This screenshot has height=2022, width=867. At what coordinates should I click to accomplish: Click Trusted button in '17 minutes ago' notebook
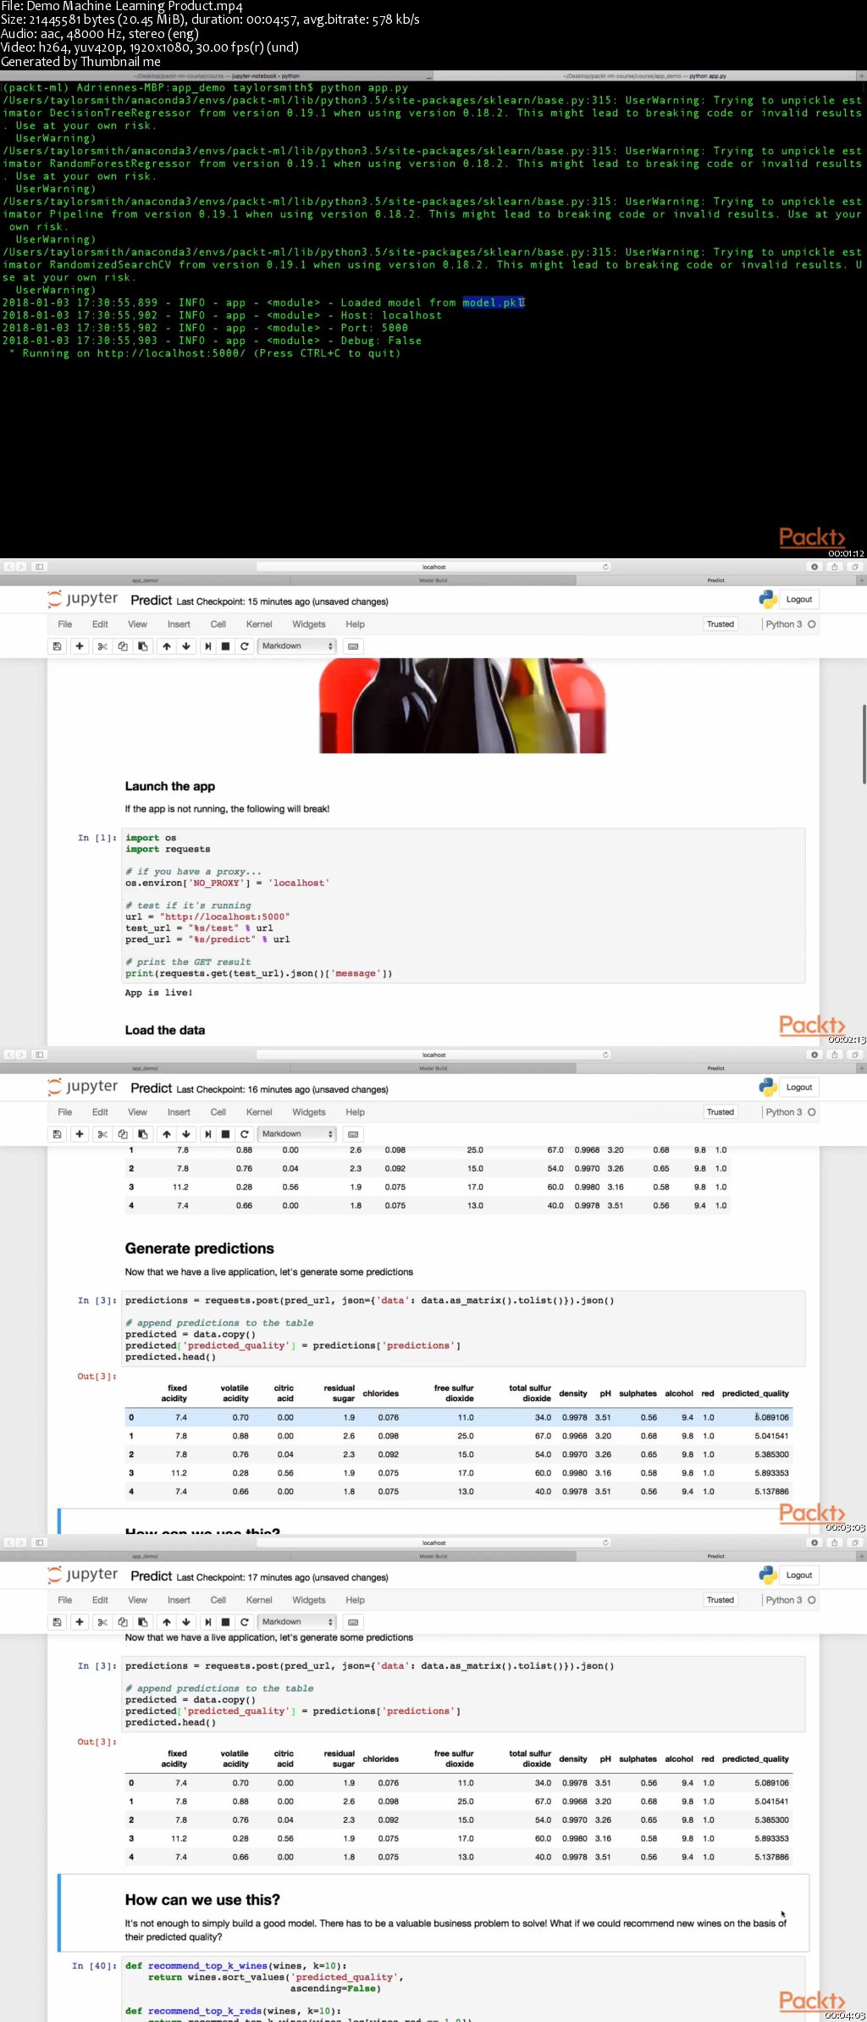(x=721, y=1600)
